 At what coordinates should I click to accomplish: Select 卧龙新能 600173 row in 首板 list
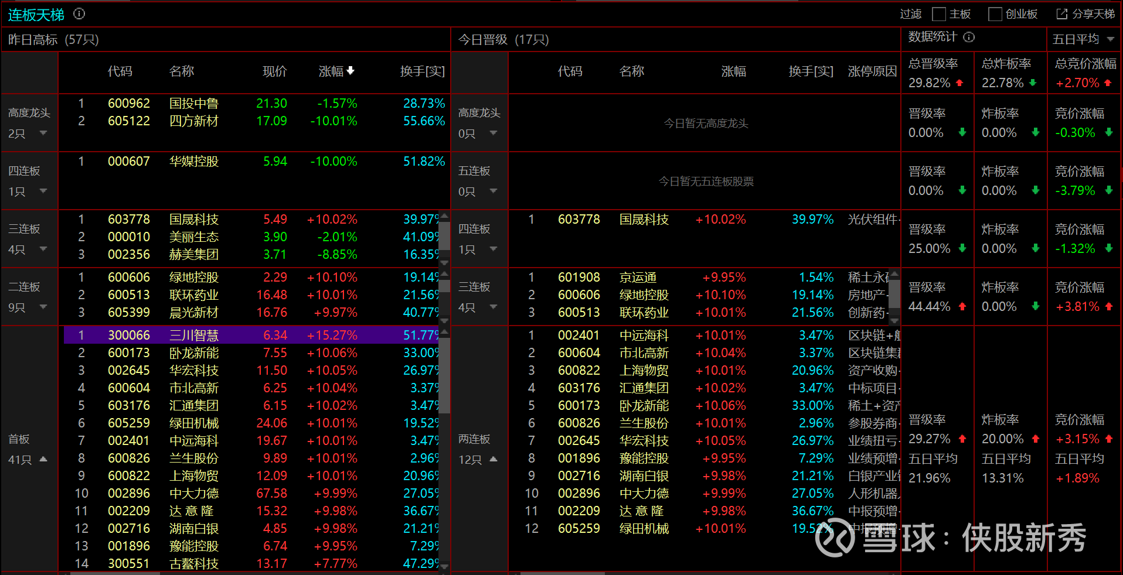(250, 352)
